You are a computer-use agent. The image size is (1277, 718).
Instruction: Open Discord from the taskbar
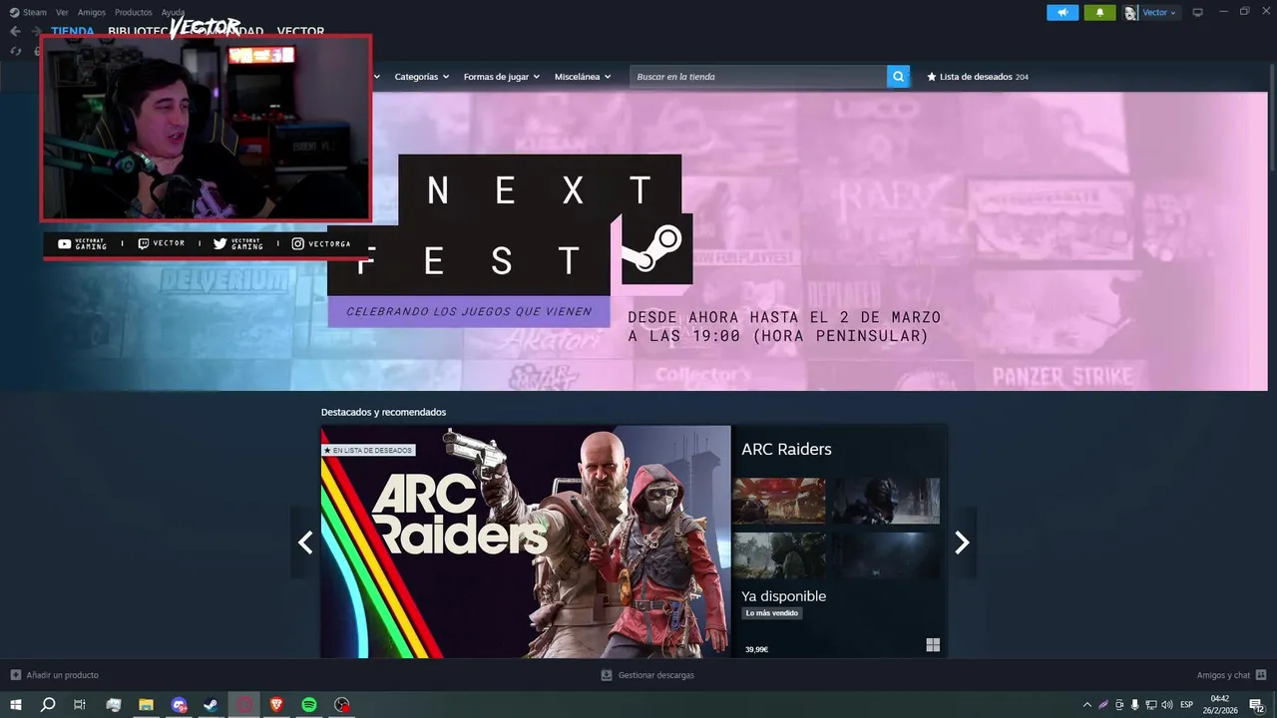[179, 705]
